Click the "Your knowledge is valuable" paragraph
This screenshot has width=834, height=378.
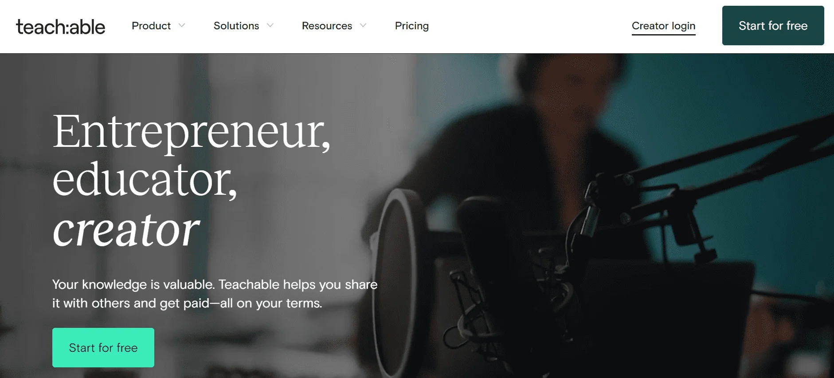(x=215, y=294)
